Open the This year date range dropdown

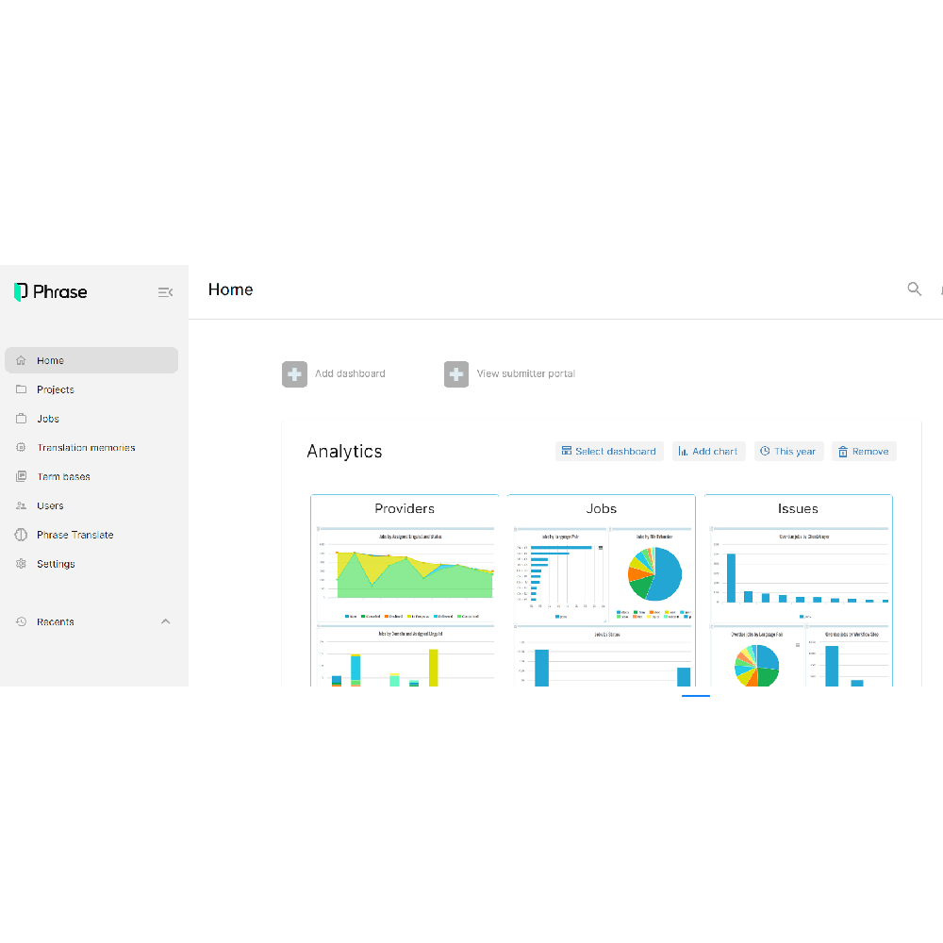pyautogui.click(x=788, y=452)
